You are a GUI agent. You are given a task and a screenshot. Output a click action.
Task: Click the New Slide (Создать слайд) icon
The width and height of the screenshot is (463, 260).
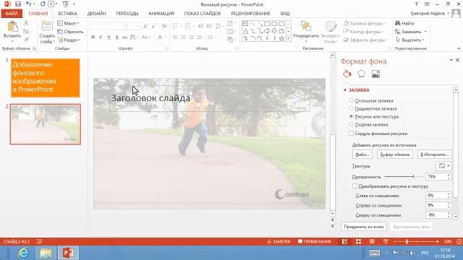(47, 26)
